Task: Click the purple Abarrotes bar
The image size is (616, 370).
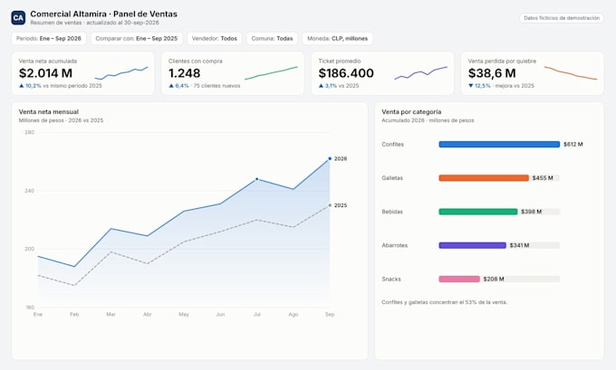Action: click(x=472, y=246)
